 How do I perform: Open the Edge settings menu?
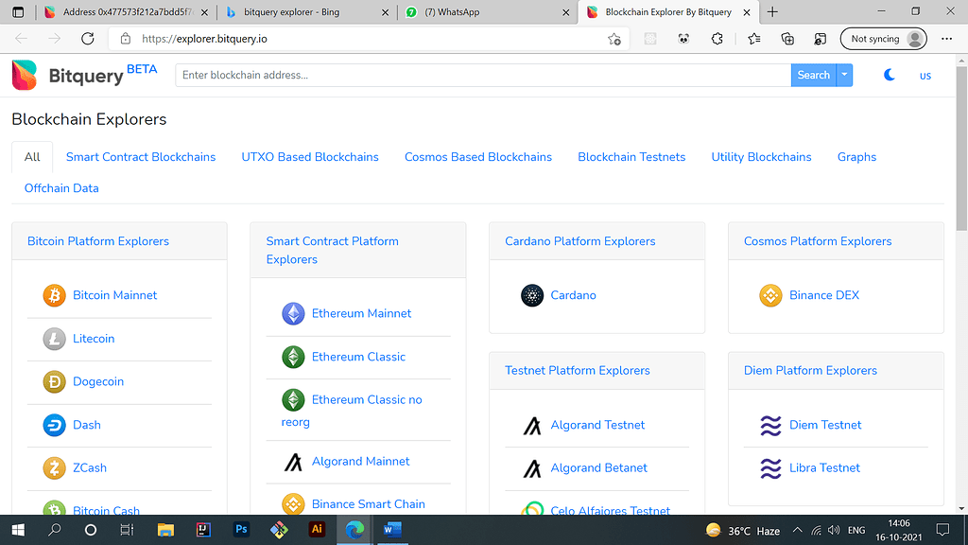click(946, 39)
